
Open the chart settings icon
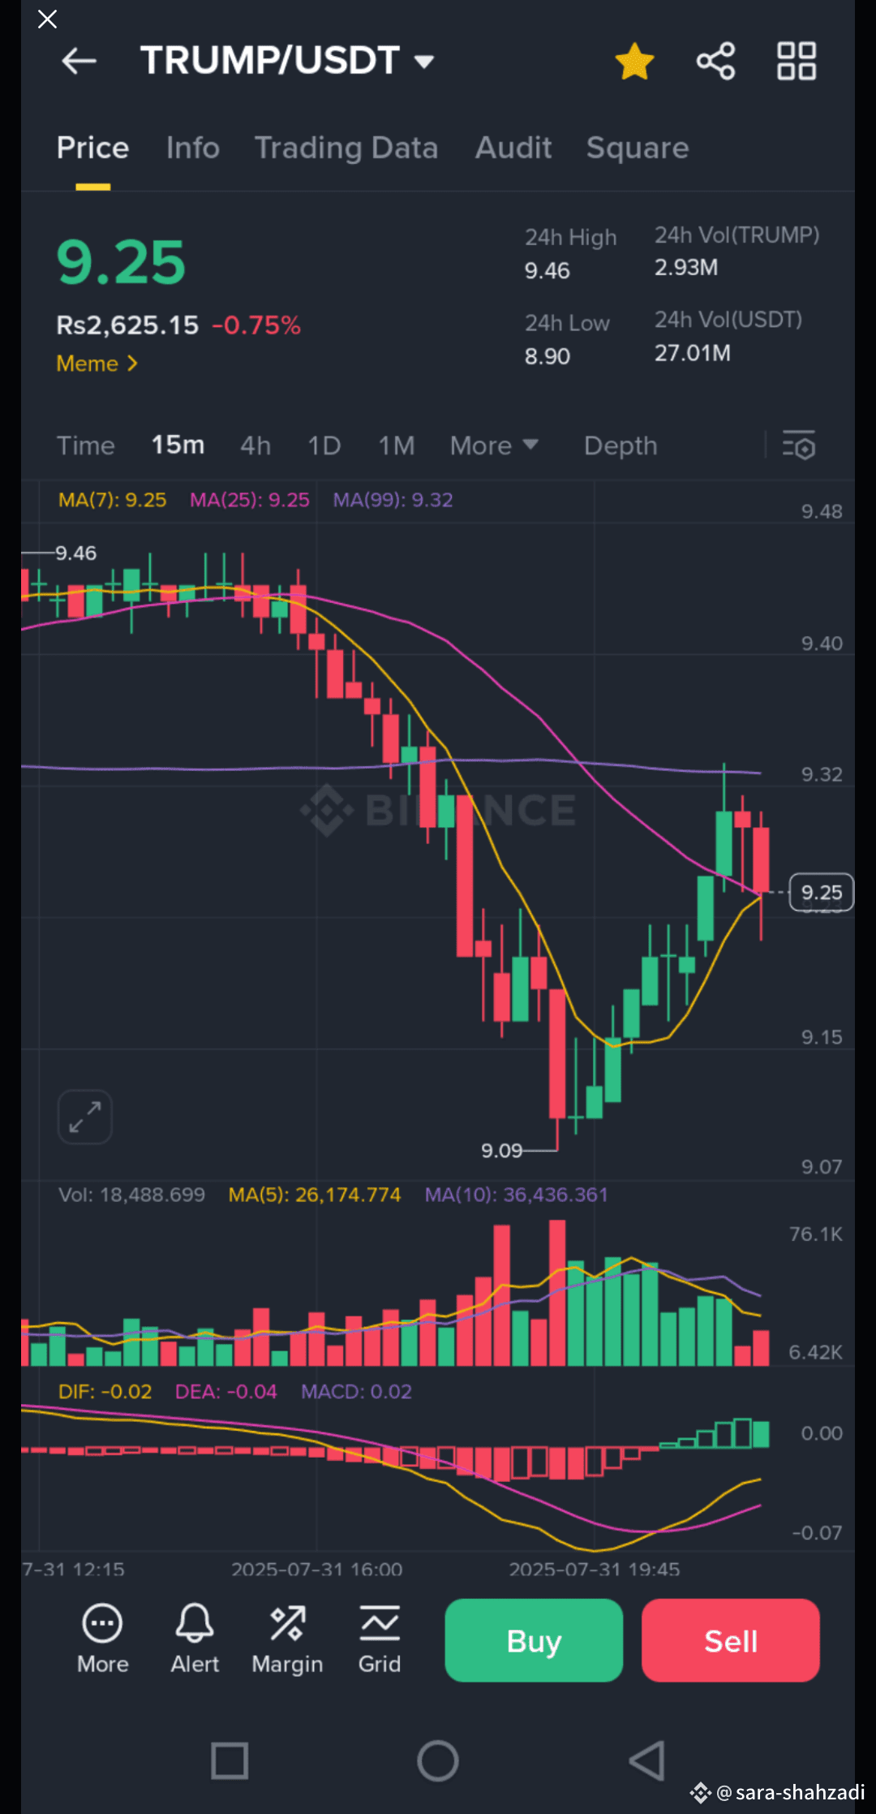[799, 446]
